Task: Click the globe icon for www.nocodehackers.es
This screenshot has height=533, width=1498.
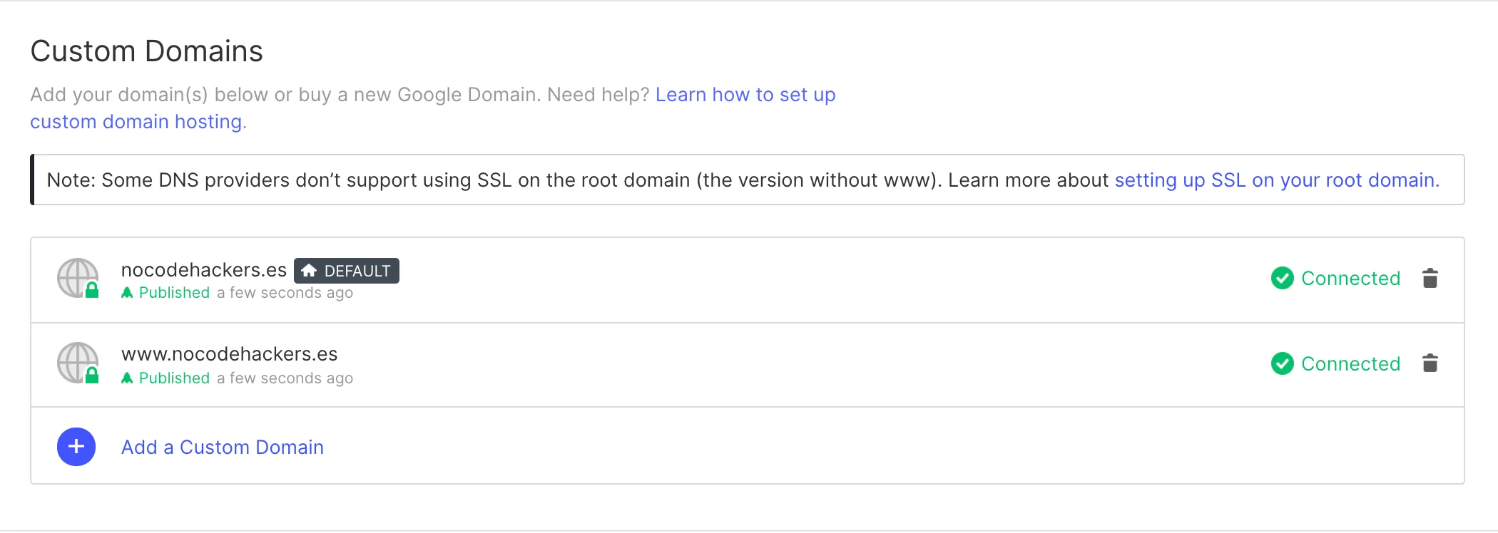Action: [x=77, y=363]
